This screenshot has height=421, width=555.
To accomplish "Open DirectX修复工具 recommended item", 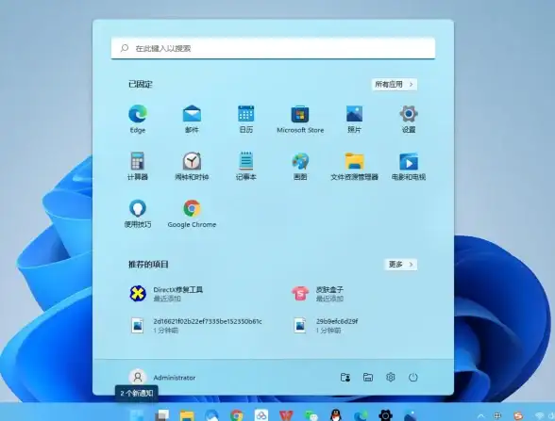I will [x=166, y=294].
